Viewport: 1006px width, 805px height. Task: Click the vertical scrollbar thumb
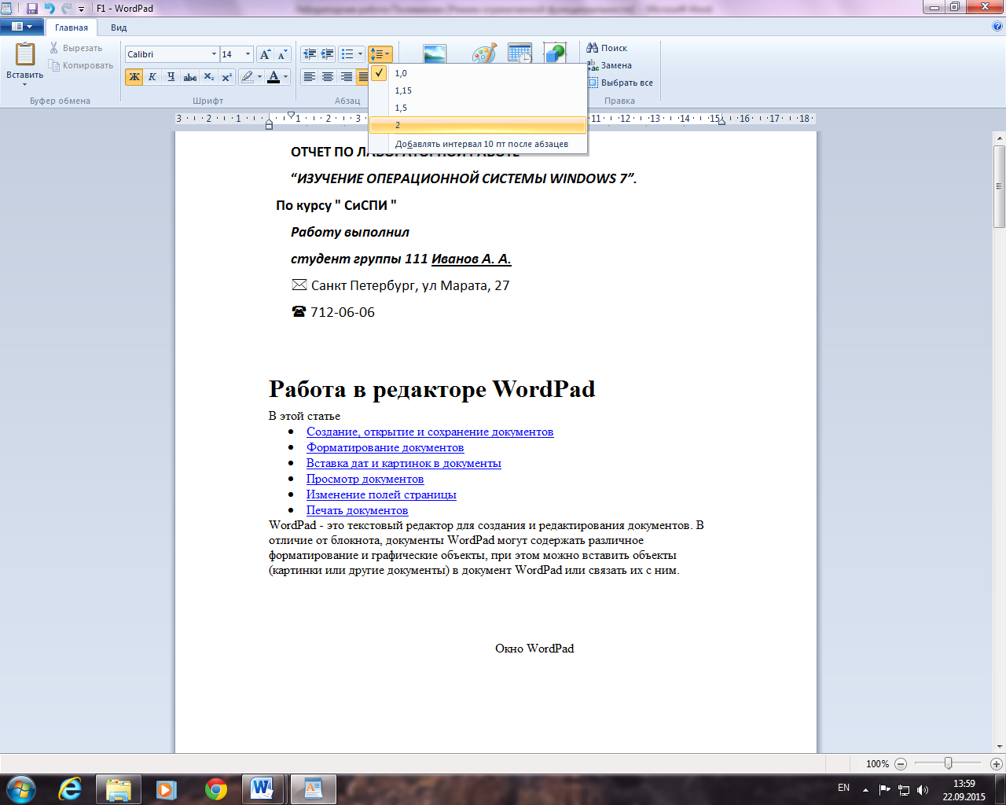[x=1000, y=187]
